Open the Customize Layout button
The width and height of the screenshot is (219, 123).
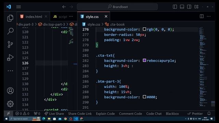click(196, 7)
